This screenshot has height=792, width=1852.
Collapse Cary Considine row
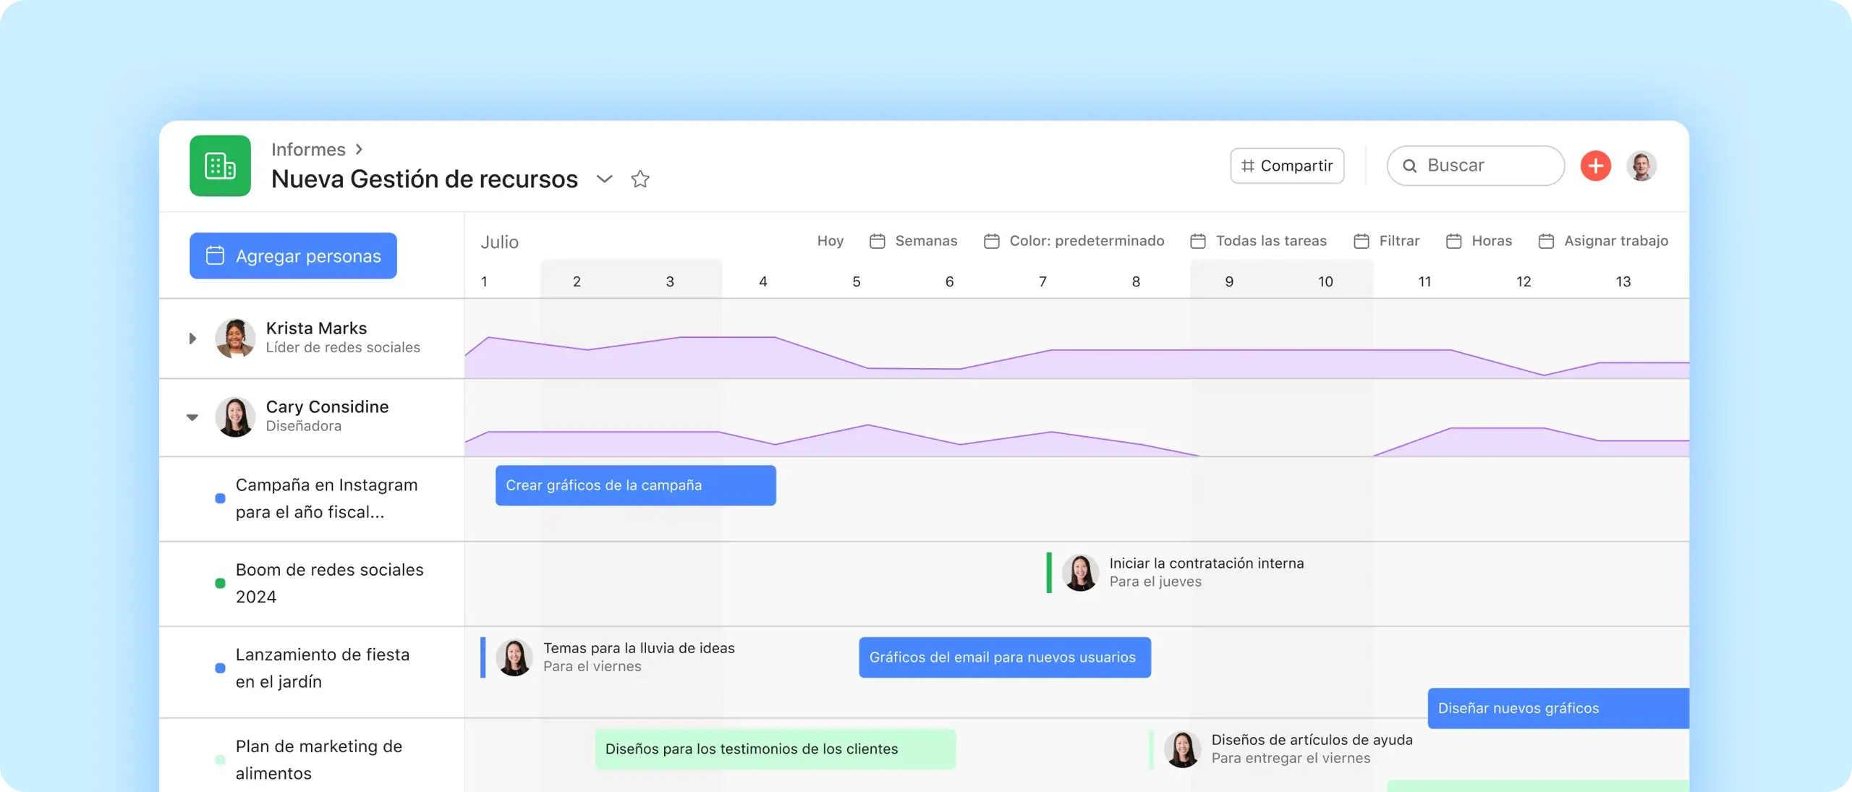point(192,417)
